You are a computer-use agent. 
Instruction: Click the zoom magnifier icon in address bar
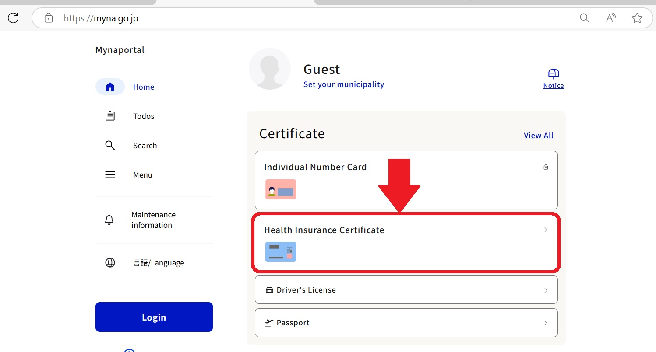click(x=584, y=18)
